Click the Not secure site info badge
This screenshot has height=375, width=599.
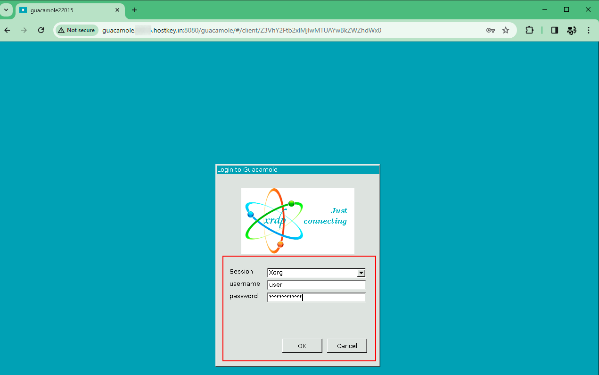[x=77, y=30]
